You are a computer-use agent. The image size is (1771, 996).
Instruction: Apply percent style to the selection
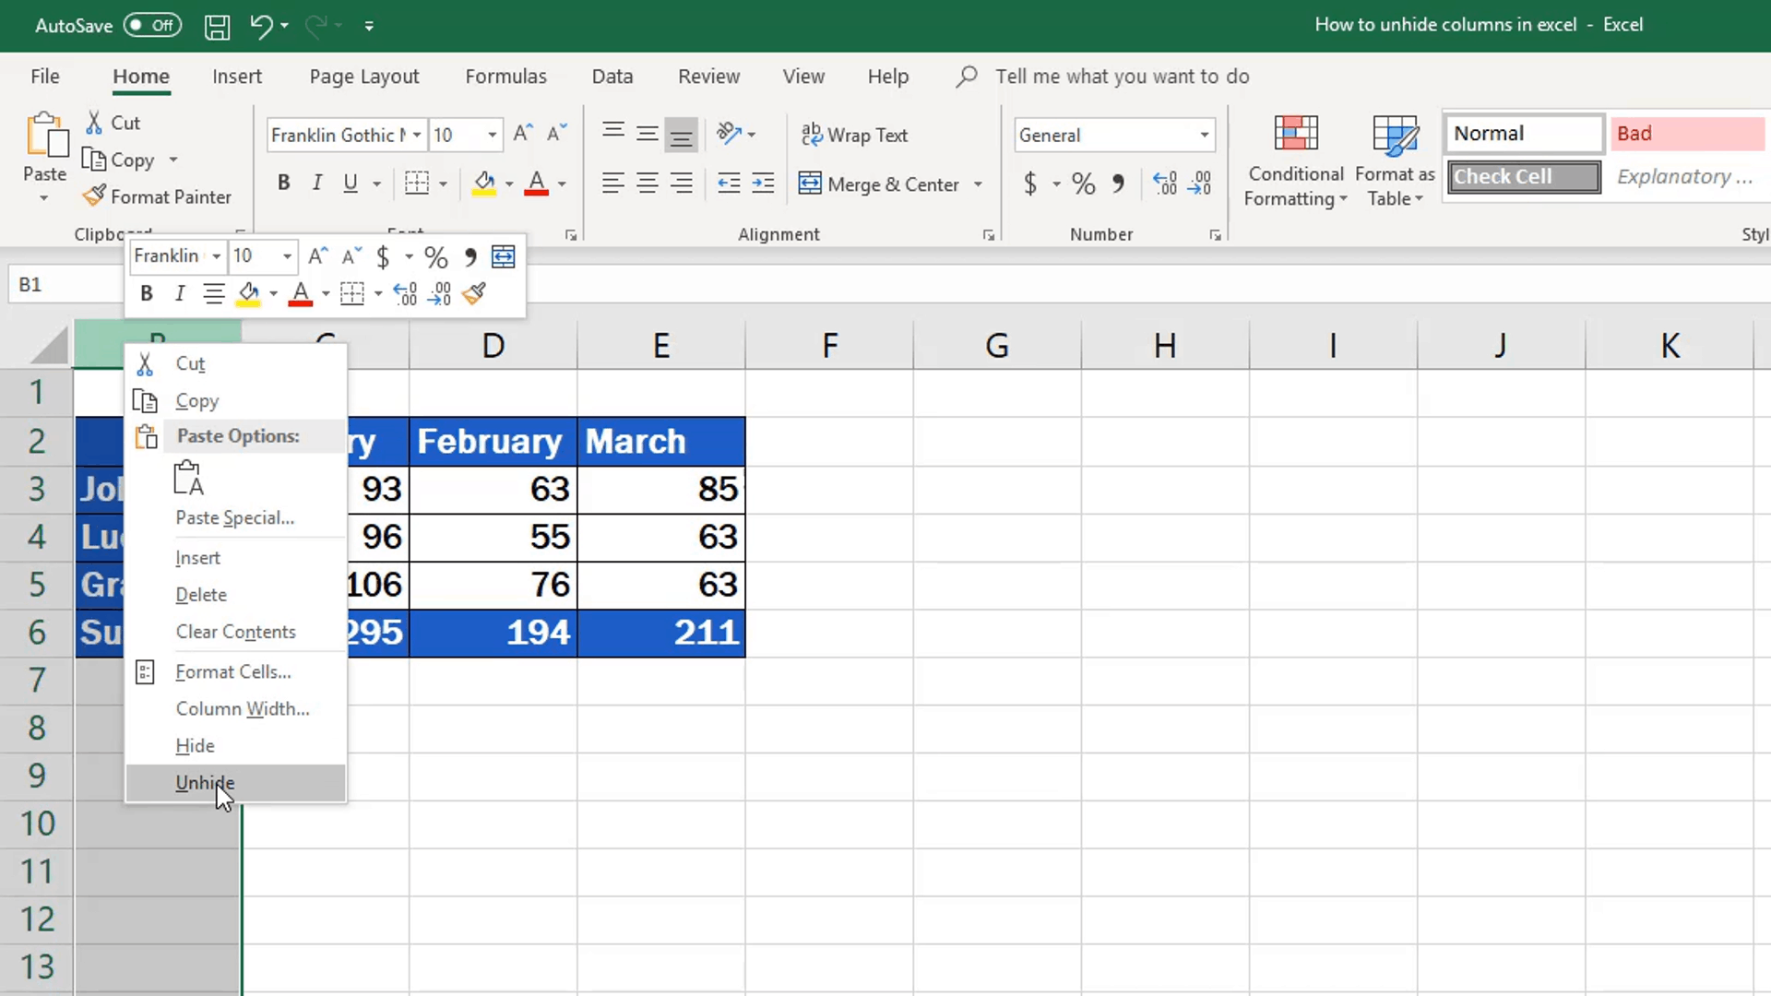[1083, 184]
